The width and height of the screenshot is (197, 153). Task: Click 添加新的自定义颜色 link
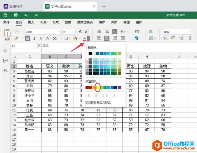point(98,102)
